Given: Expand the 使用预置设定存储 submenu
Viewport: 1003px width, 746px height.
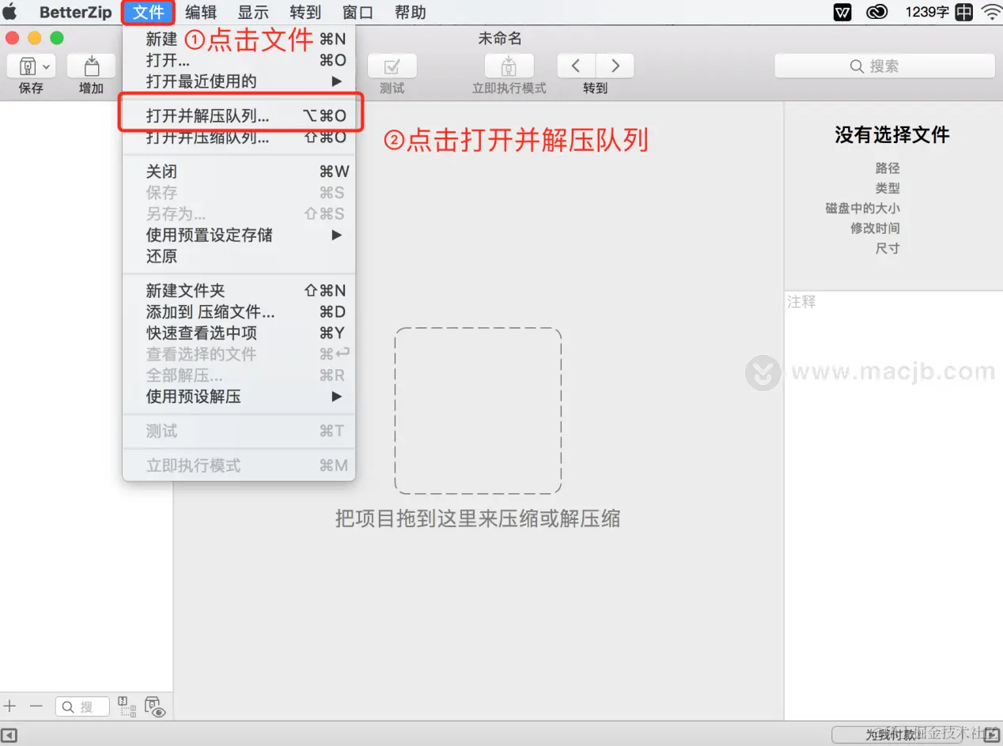Looking at the screenshot, I should [239, 235].
